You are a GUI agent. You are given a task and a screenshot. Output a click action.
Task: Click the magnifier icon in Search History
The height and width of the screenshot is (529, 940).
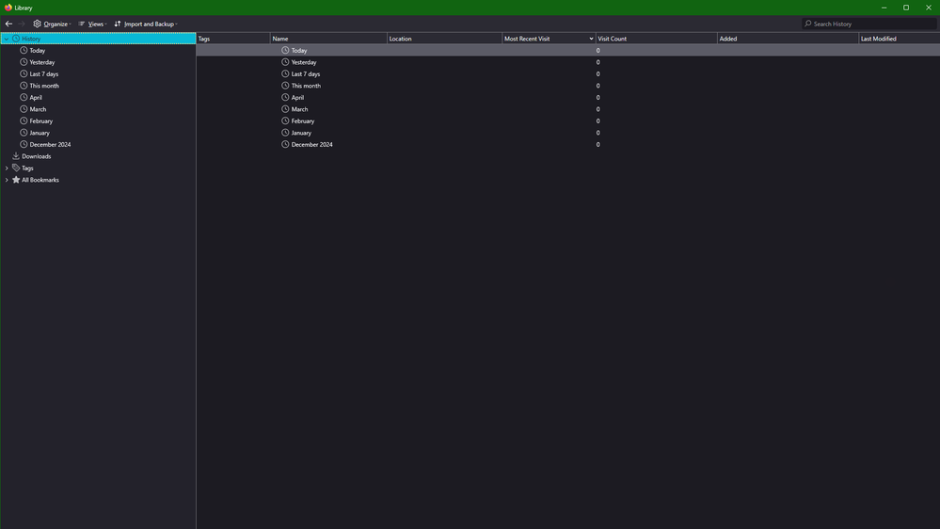click(x=808, y=24)
